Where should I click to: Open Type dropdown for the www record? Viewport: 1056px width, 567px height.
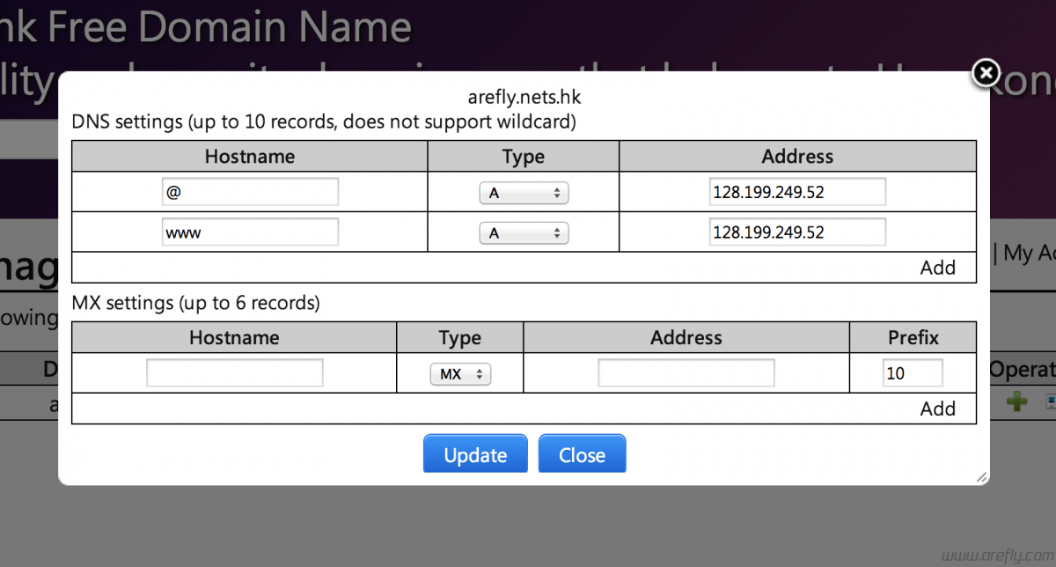(524, 233)
